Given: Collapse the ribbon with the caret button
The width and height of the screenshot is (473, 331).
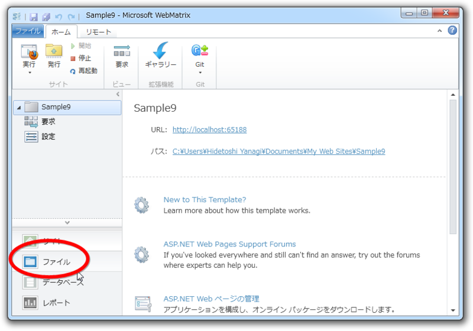Looking at the screenshot, I should [x=439, y=31].
